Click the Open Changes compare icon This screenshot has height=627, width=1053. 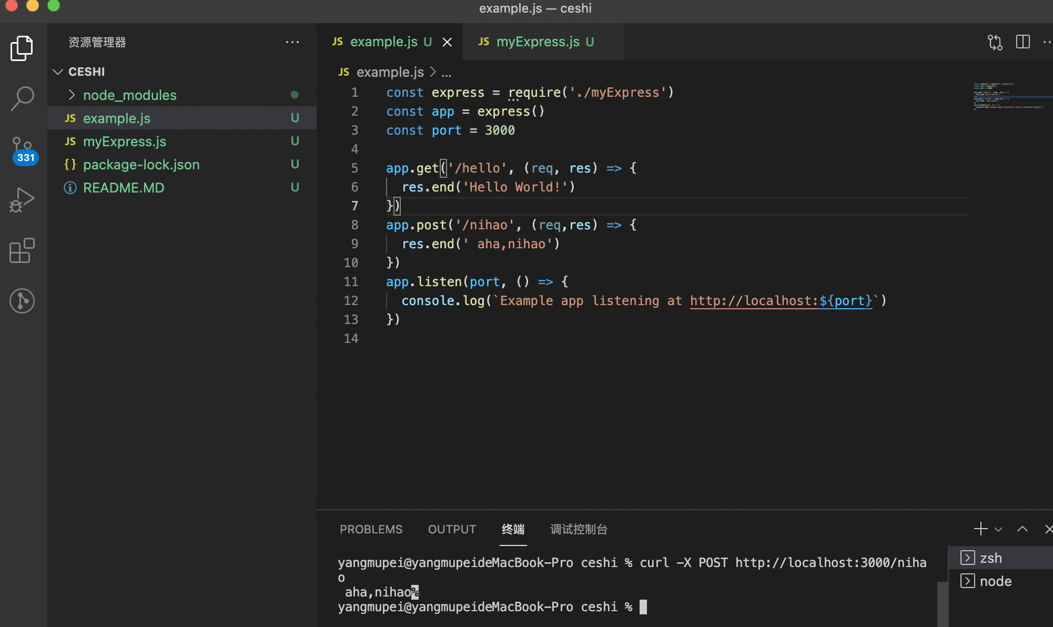point(995,42)
